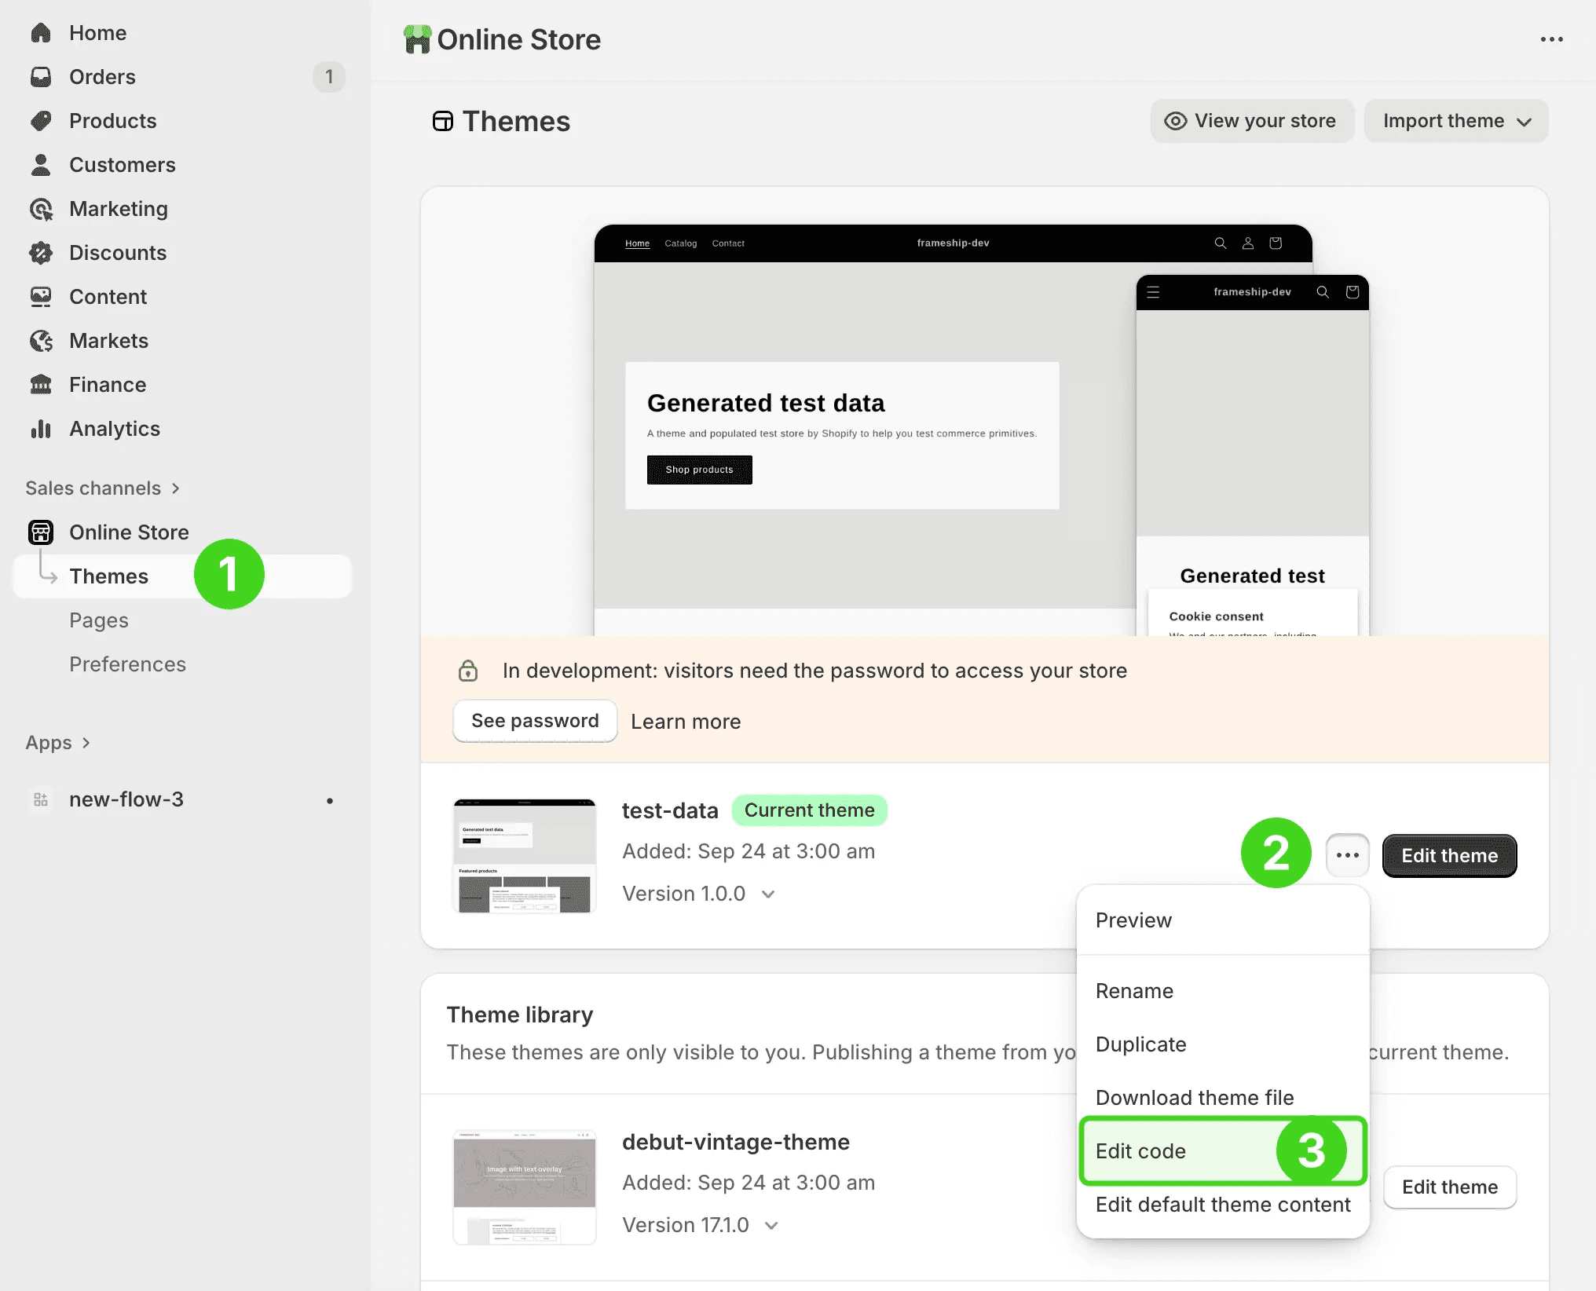Expand the Import theme dropdown
The image size is (1596, 1291).
tap(1456, 121)
